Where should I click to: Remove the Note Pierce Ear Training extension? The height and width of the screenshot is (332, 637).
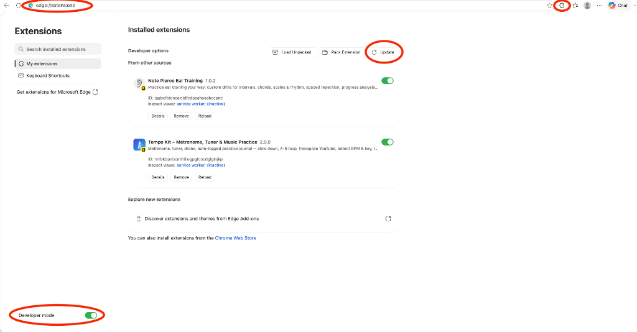pos(181,116)
